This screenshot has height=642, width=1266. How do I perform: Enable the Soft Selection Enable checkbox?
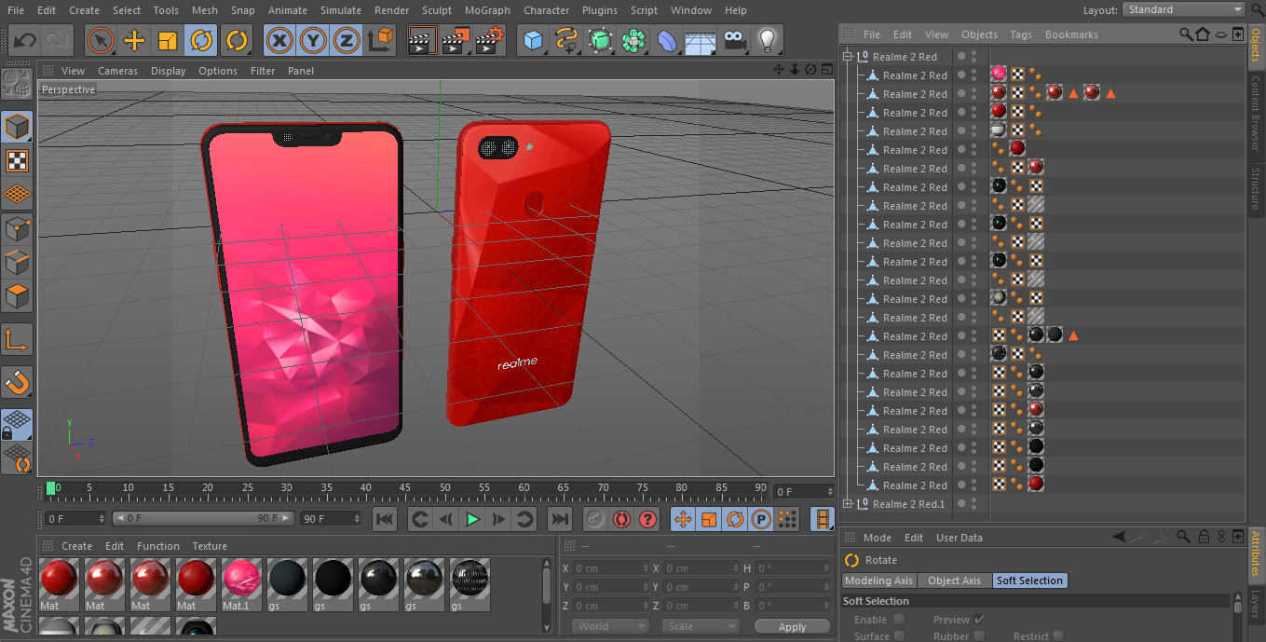[x=899, y=620]
